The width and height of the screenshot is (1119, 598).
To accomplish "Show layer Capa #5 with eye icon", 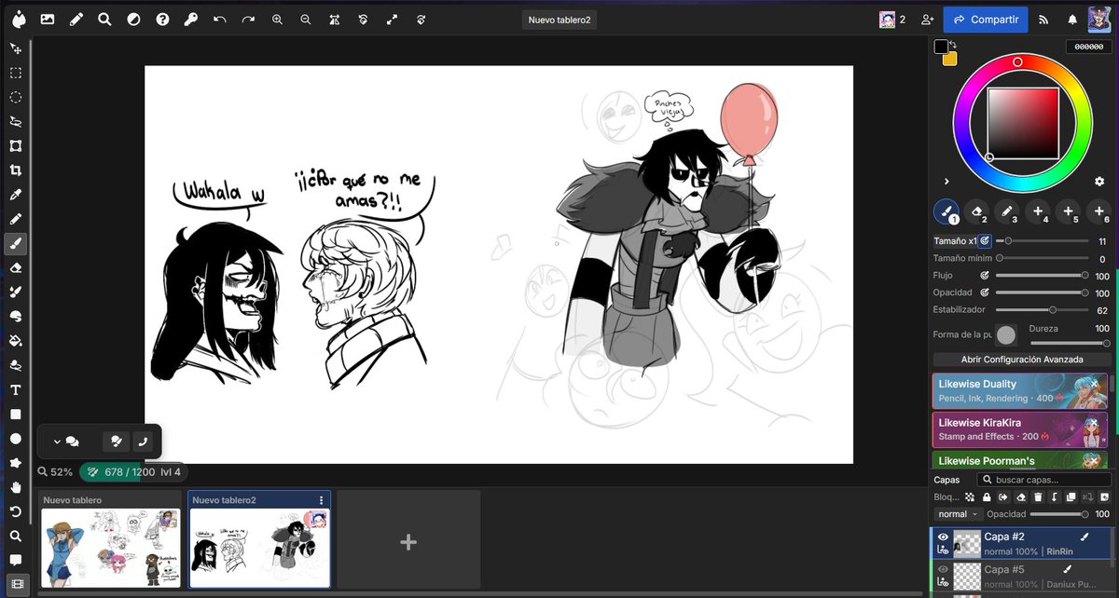I will pyautogui.click(x=943, y=569).
